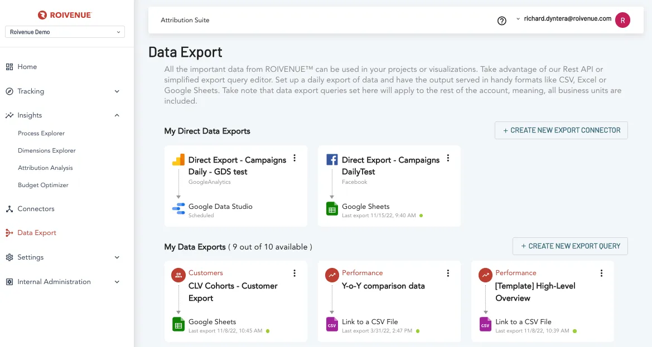The height and width of the screenshot is (347, 652).
Task: Collapse the Insights menu chevron
Action: tap(117, 115)
